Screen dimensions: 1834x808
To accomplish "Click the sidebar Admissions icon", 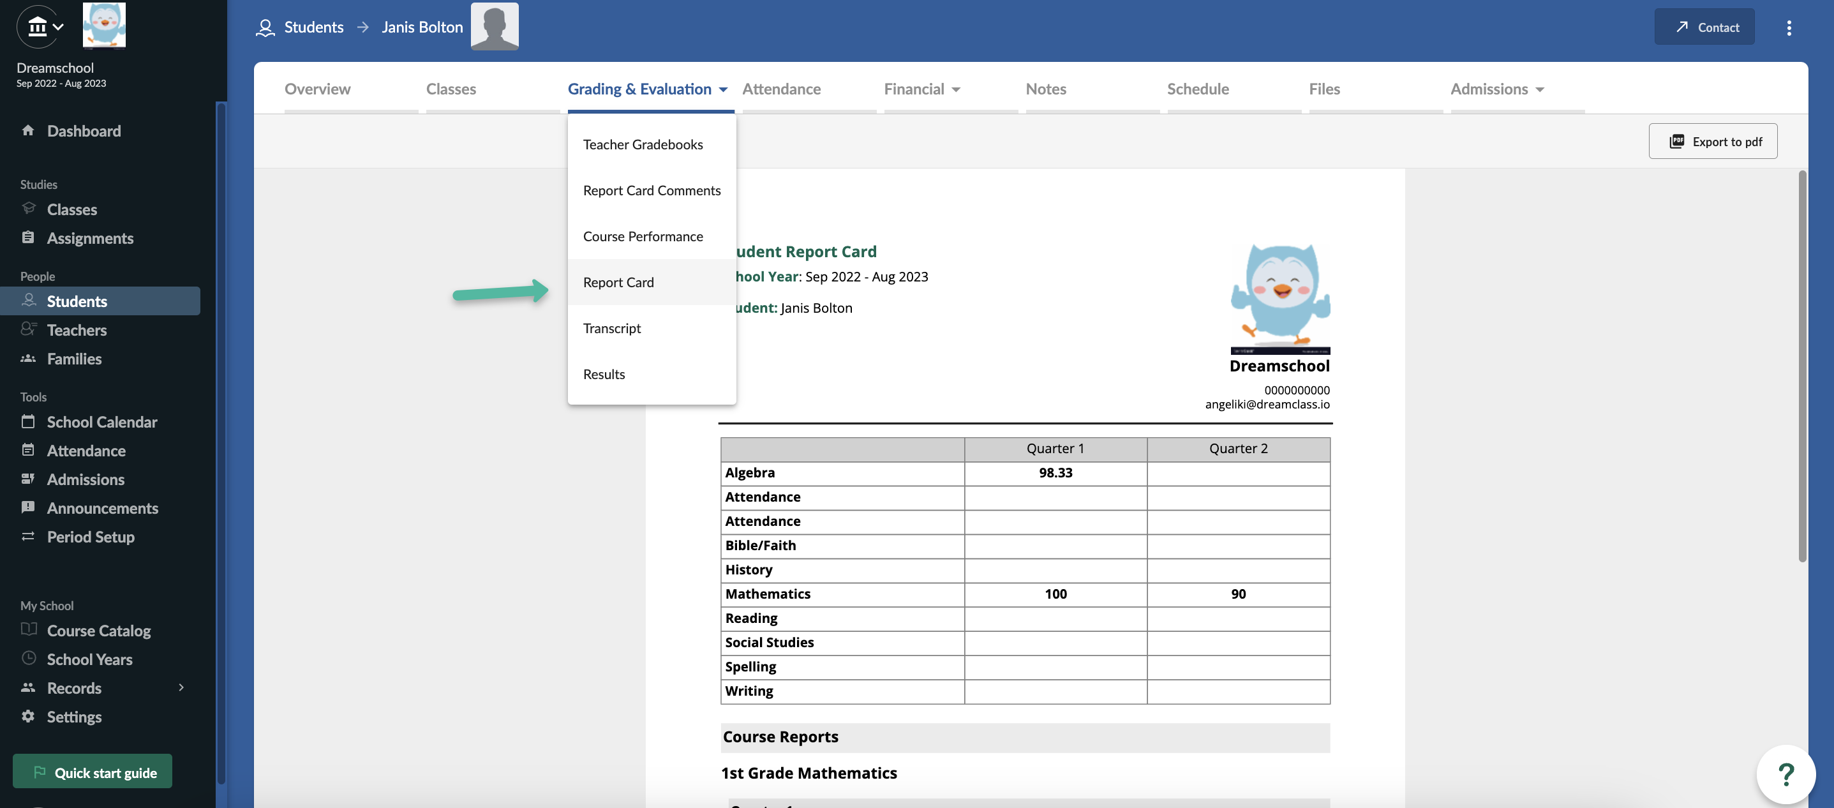I will 28,479.
